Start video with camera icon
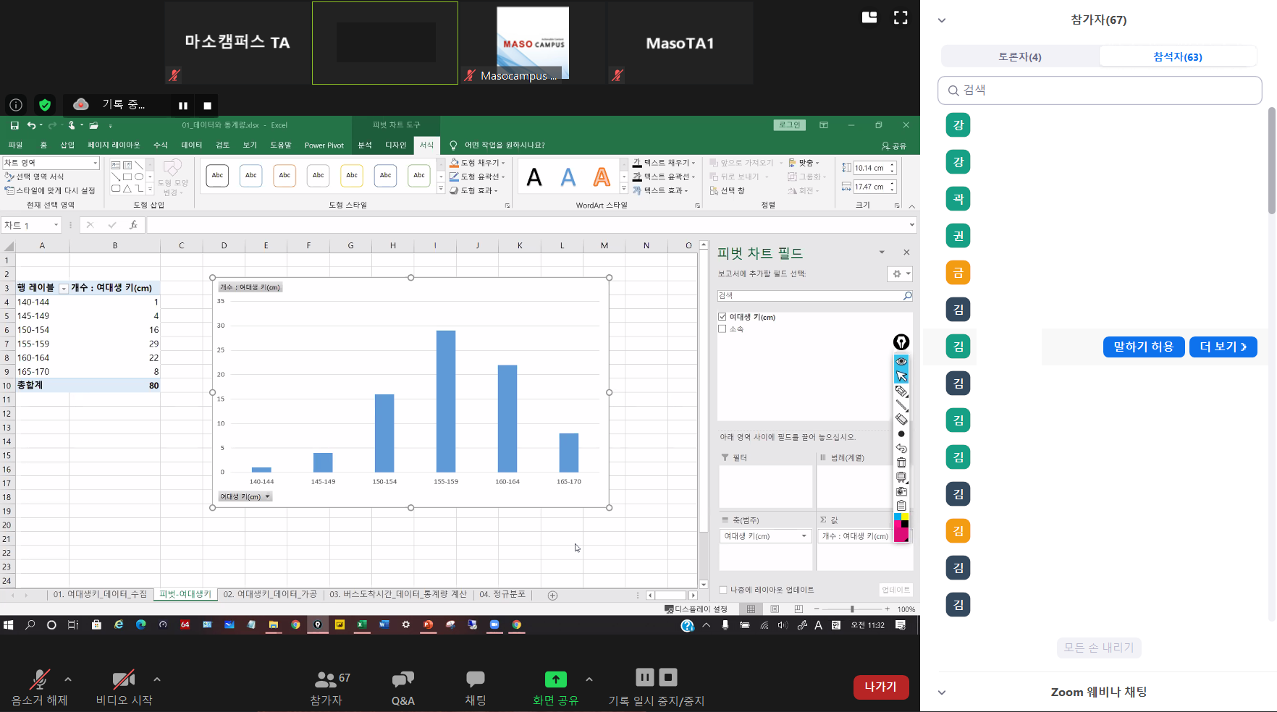This screenshot has width=1277, height=712. point(124,679)
